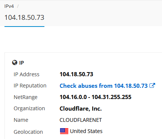Click the NetRange field label
Image resolution: width=162 pixels, height=139 pixels.
tap(25, 98)
